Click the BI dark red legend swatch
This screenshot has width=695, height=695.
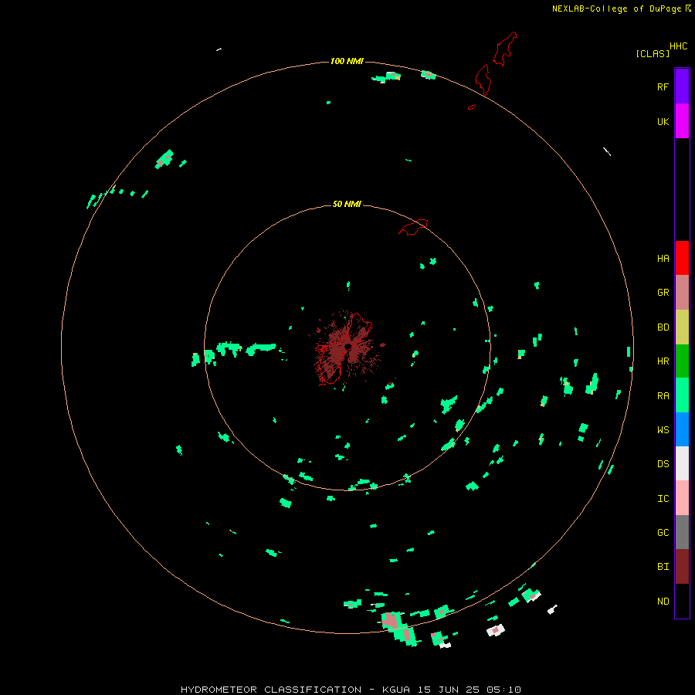tap(682, 567)
